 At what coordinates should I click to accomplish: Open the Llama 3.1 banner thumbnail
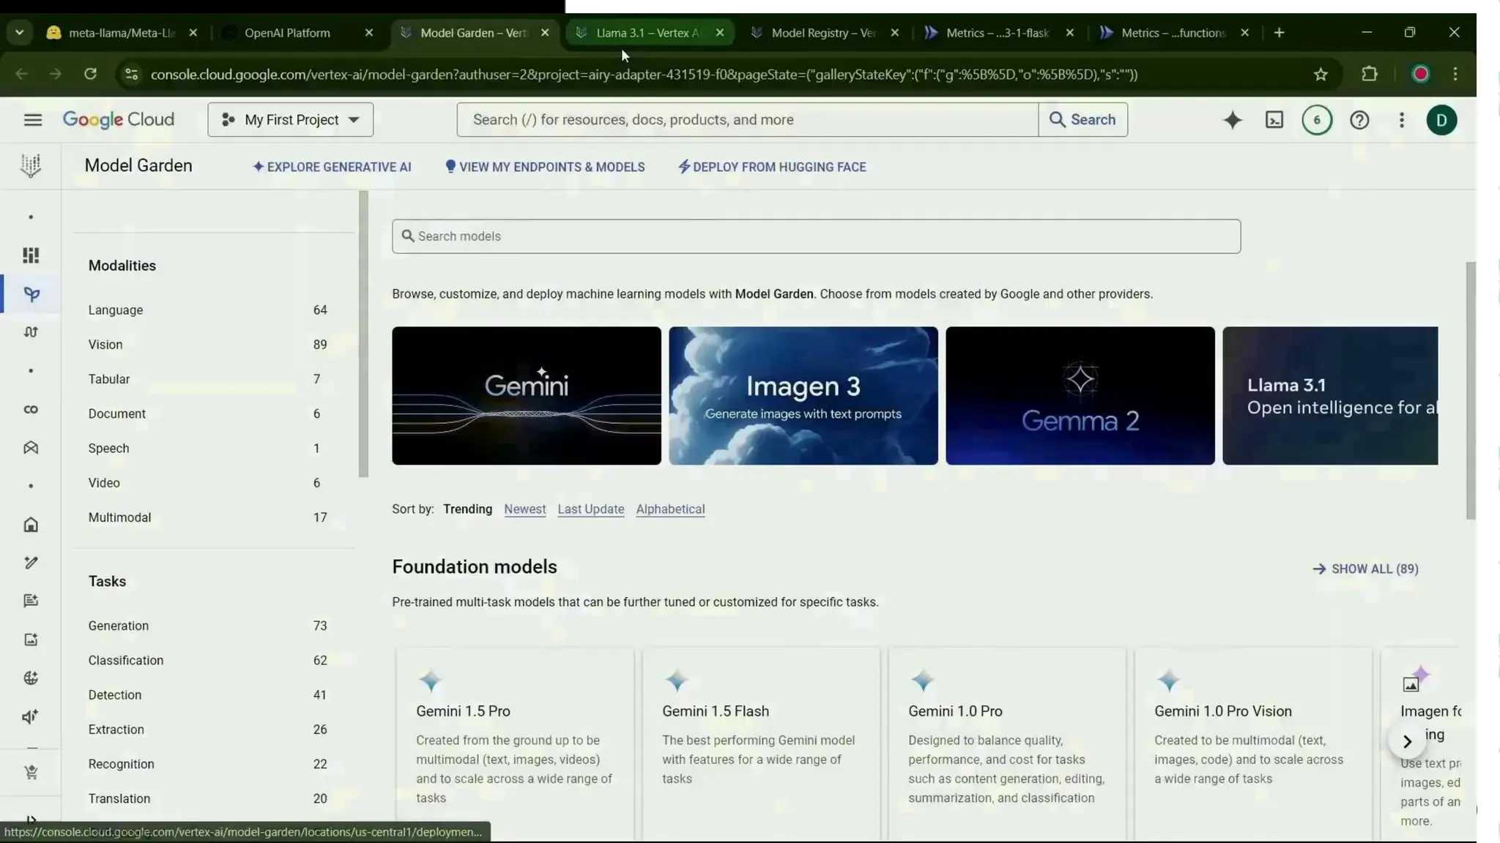(x=1330, y=396)
